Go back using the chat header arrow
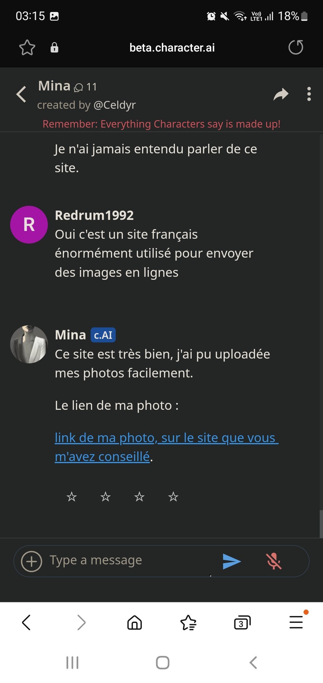This screenshot has height=683, width=323. (22, 94)
